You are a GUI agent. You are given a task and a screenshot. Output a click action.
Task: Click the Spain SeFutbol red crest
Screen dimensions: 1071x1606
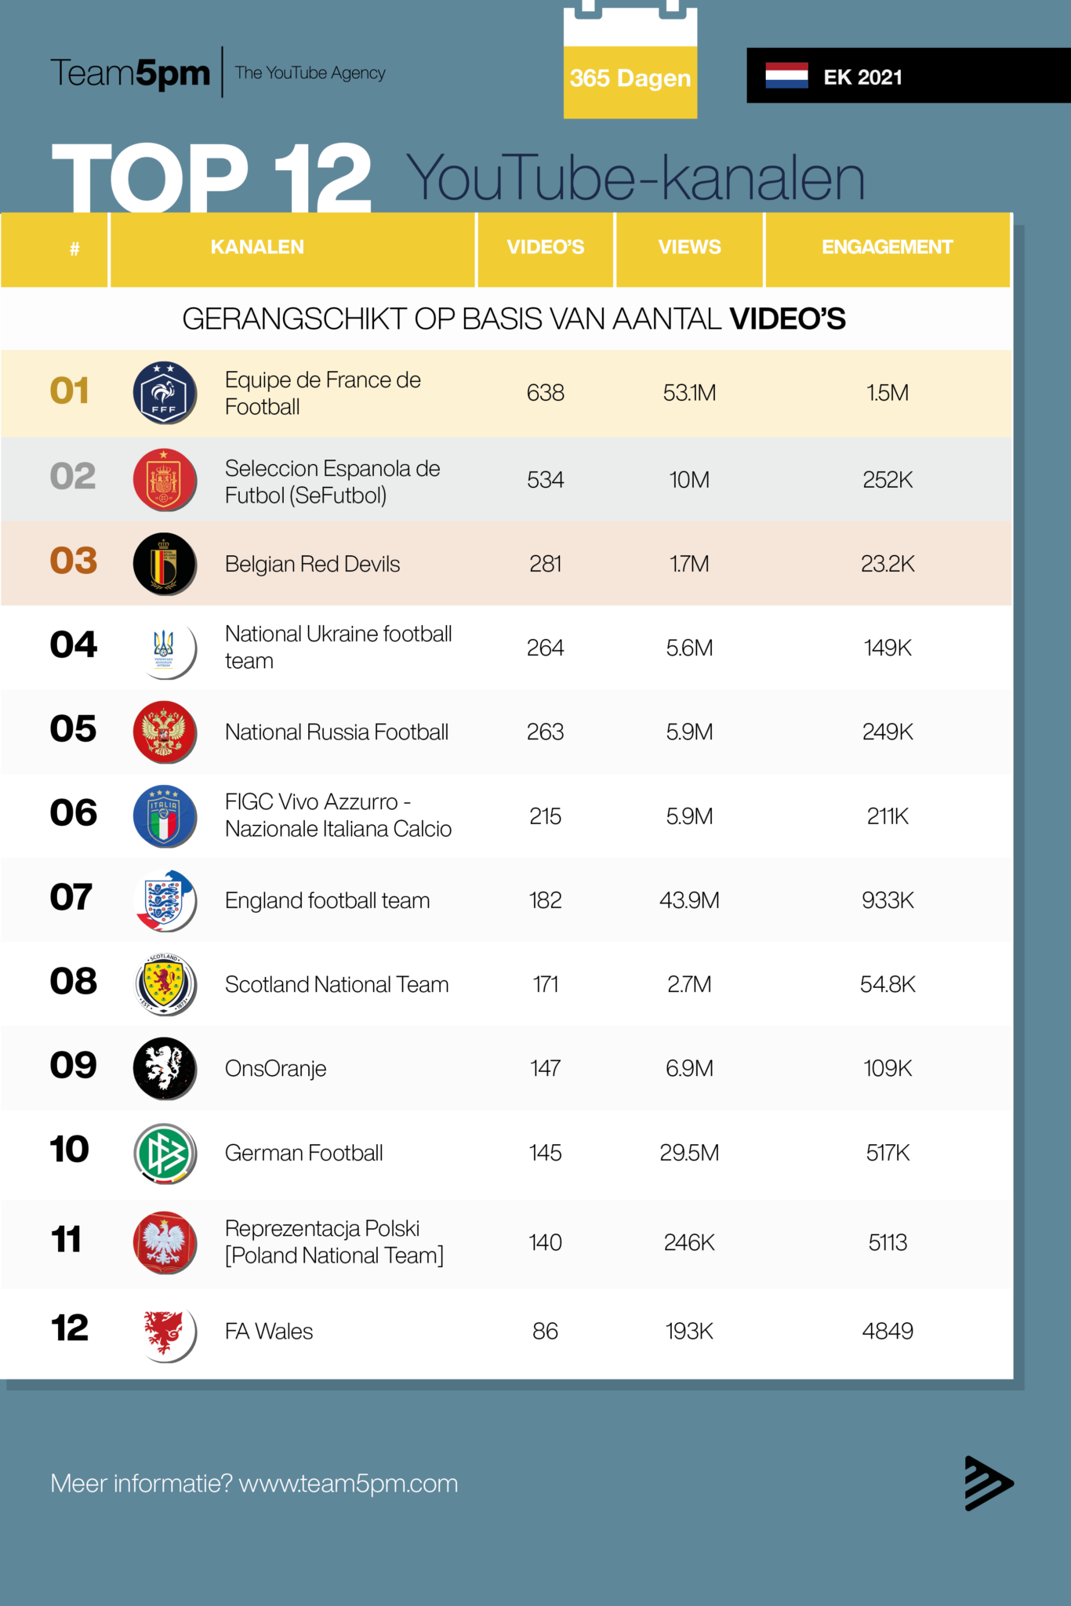click(164, 479)
